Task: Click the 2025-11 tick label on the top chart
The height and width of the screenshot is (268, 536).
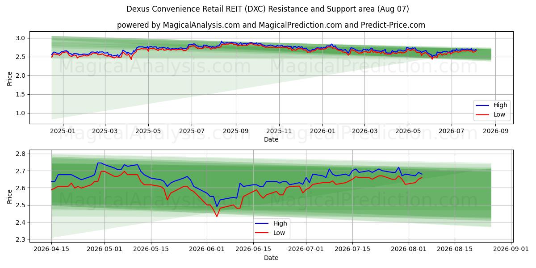Action: click(x=279, y=131)
